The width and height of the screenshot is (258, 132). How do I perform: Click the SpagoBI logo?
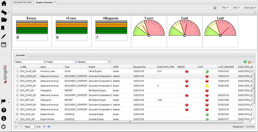point(5,74)
